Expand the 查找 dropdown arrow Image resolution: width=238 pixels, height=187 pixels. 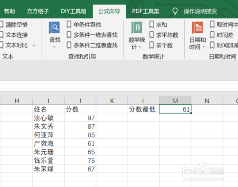[x=54, y=47]
